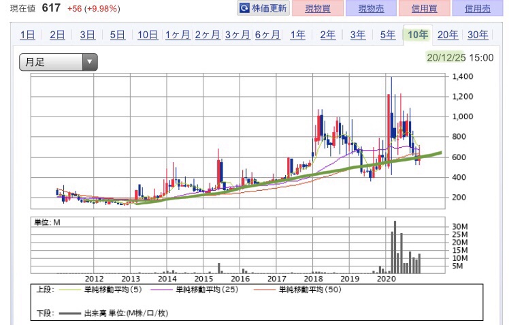Open the 信用買 order link
The height and width of the screenshot is (325, 509).
[x=424, y=8]
